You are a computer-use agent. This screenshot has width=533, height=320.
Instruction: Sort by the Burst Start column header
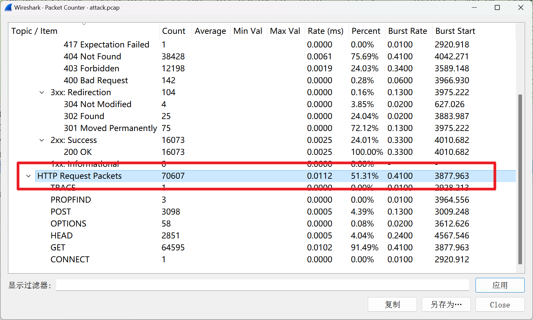474,31
